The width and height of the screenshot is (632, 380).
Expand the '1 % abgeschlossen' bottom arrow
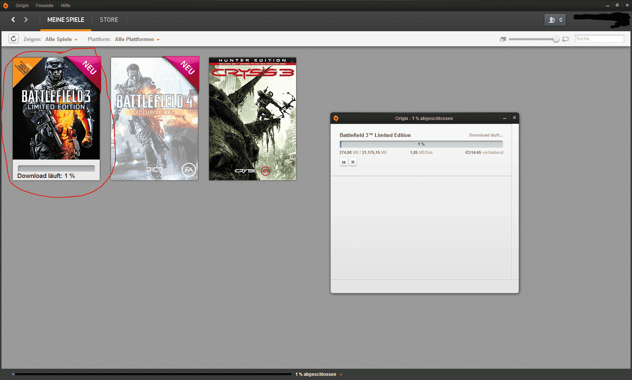tap(341, 374)
